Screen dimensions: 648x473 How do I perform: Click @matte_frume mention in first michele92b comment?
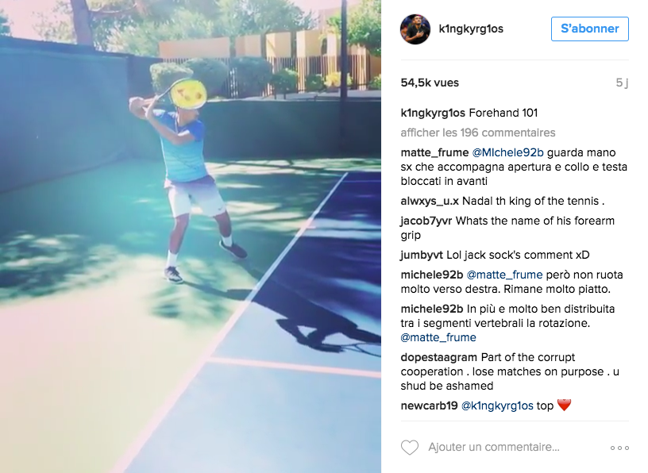click(x=504, y=275)
